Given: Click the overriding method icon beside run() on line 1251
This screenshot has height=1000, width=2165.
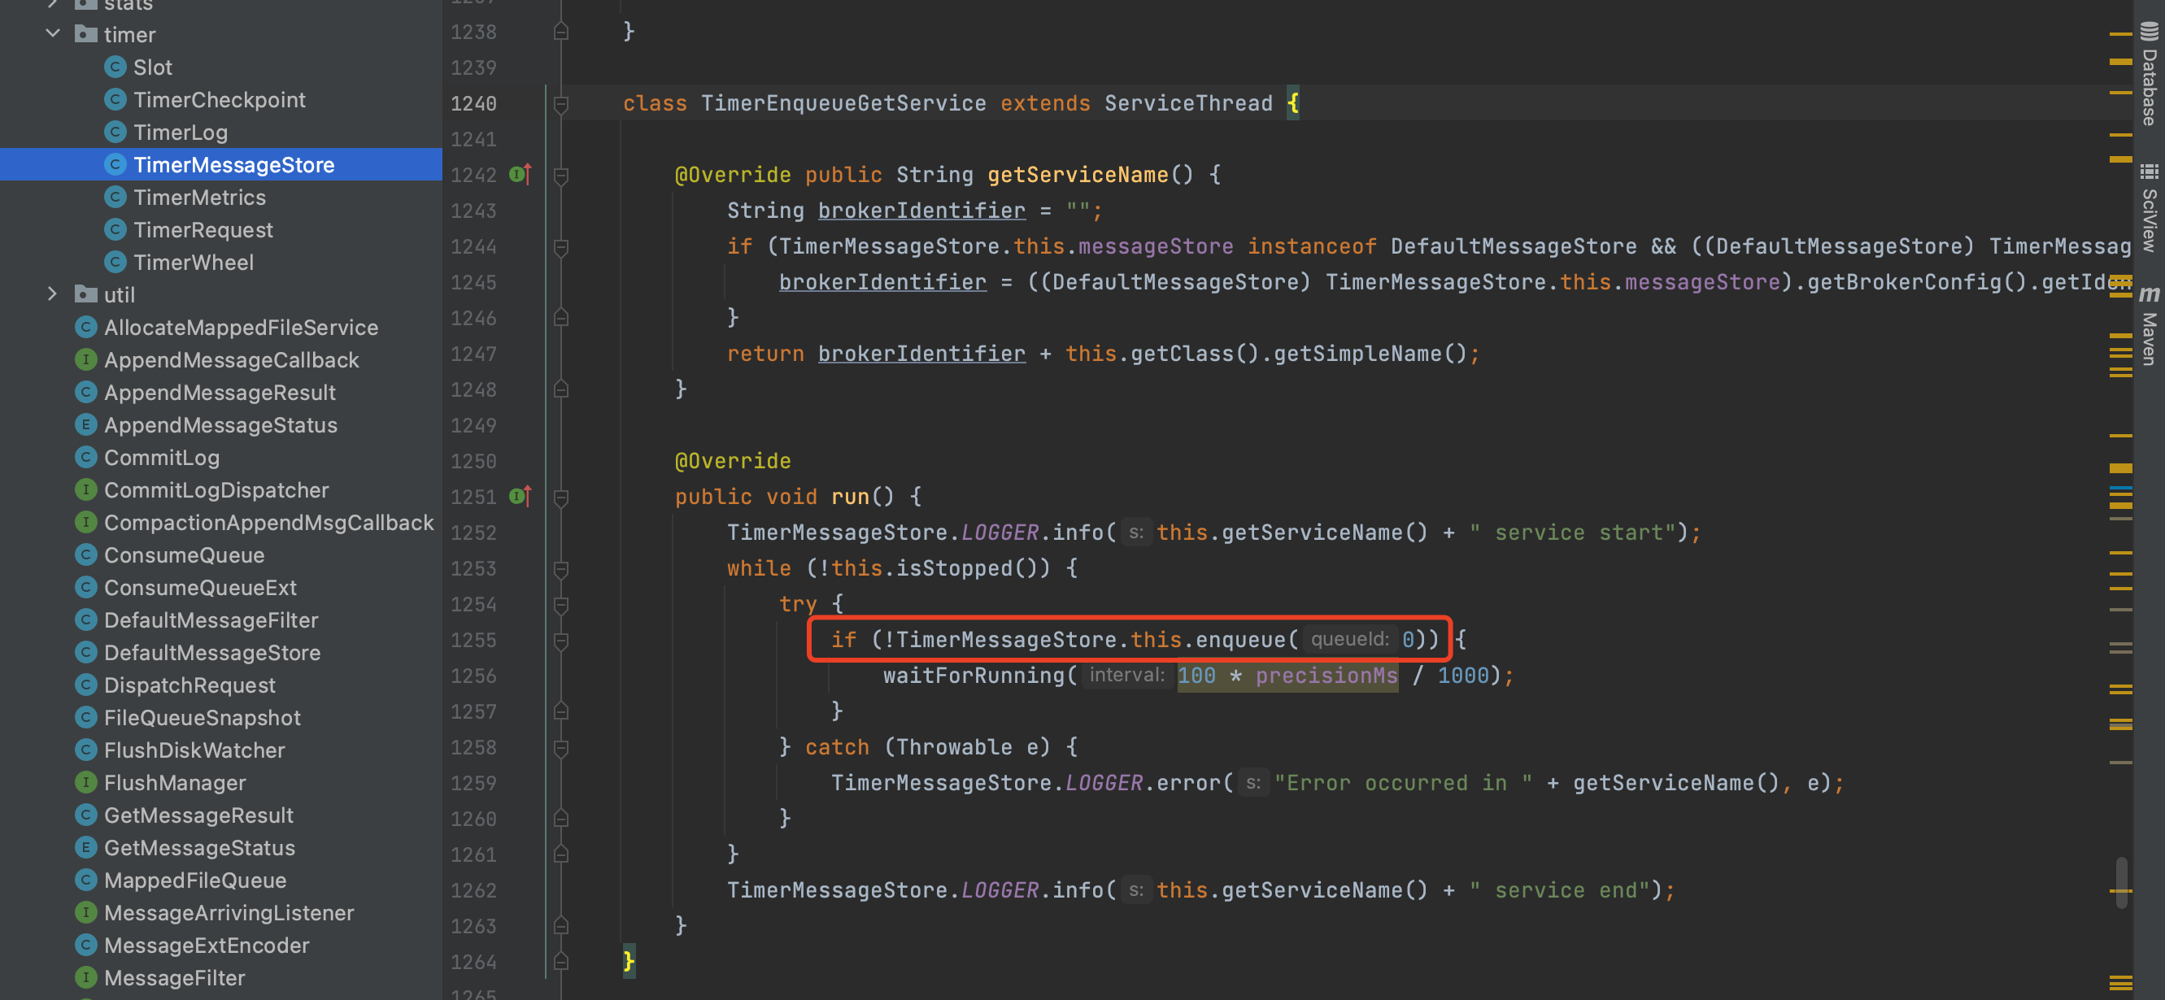Looking at the screenshot, I should click(516, 497).
